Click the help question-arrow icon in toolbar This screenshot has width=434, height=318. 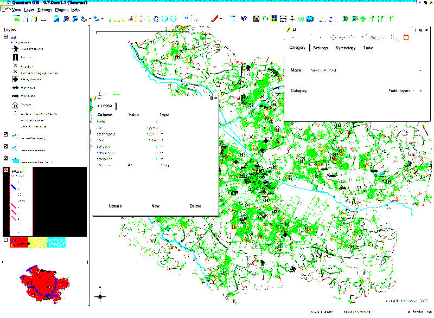click(245, 19)
